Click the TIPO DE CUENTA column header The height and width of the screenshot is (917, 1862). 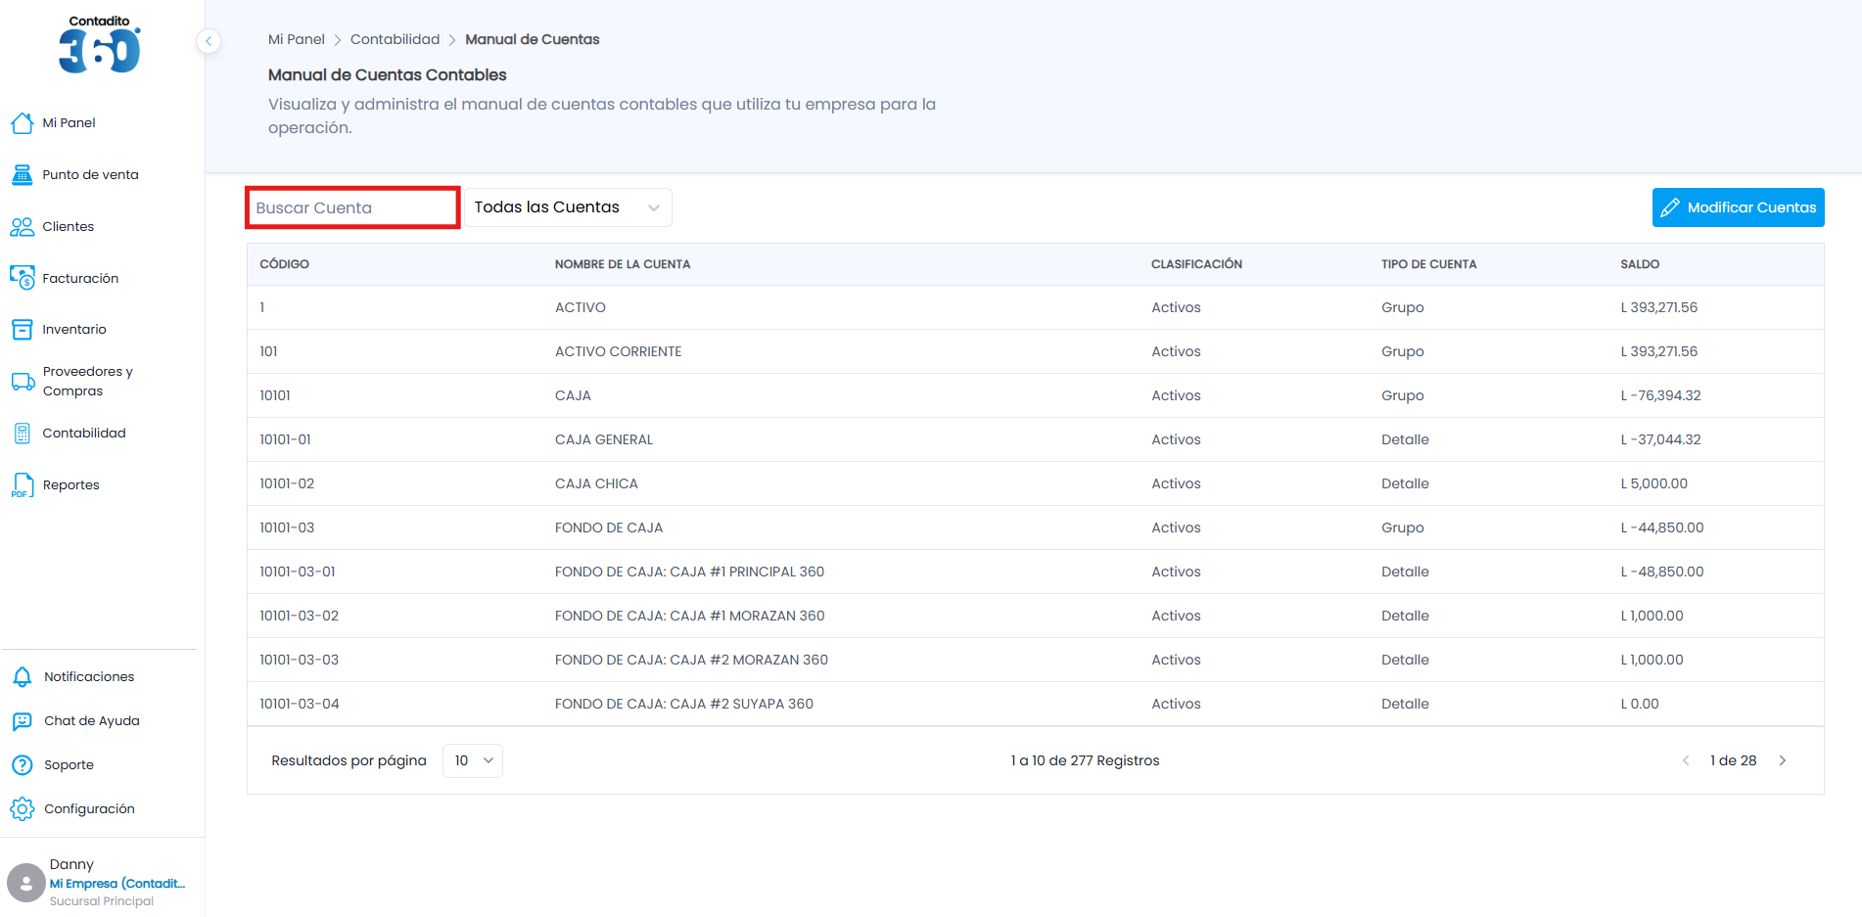pos(1429,264)
